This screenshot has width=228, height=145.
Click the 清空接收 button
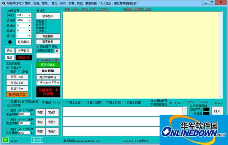[x=48, y=36]
